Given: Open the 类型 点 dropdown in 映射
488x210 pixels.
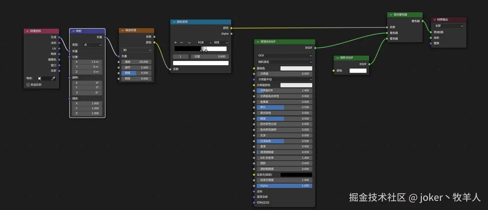Looking at the screenshot, I should (93, 45).
